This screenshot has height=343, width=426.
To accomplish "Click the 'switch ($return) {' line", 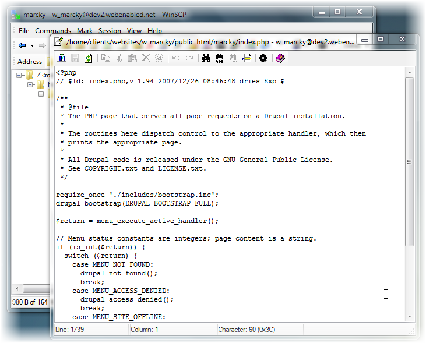I will tap(100, 256).
